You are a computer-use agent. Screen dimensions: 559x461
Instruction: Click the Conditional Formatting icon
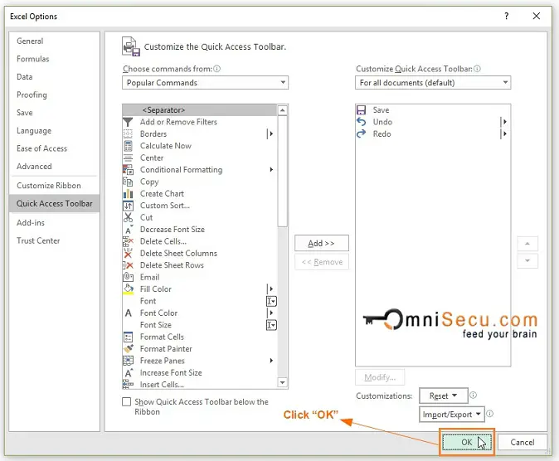(x=128, y=170)
